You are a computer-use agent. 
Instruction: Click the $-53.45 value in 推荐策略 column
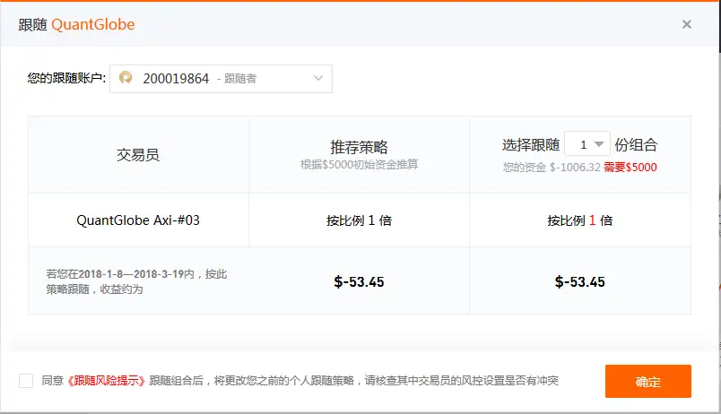pos(359,281)
